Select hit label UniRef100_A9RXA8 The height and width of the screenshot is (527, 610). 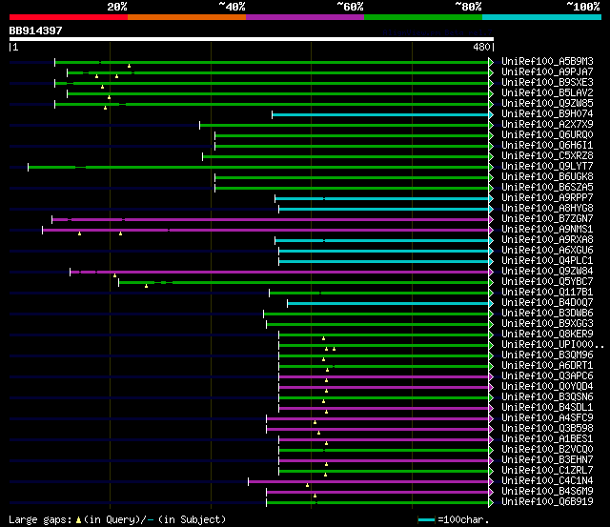pos(547,240)
